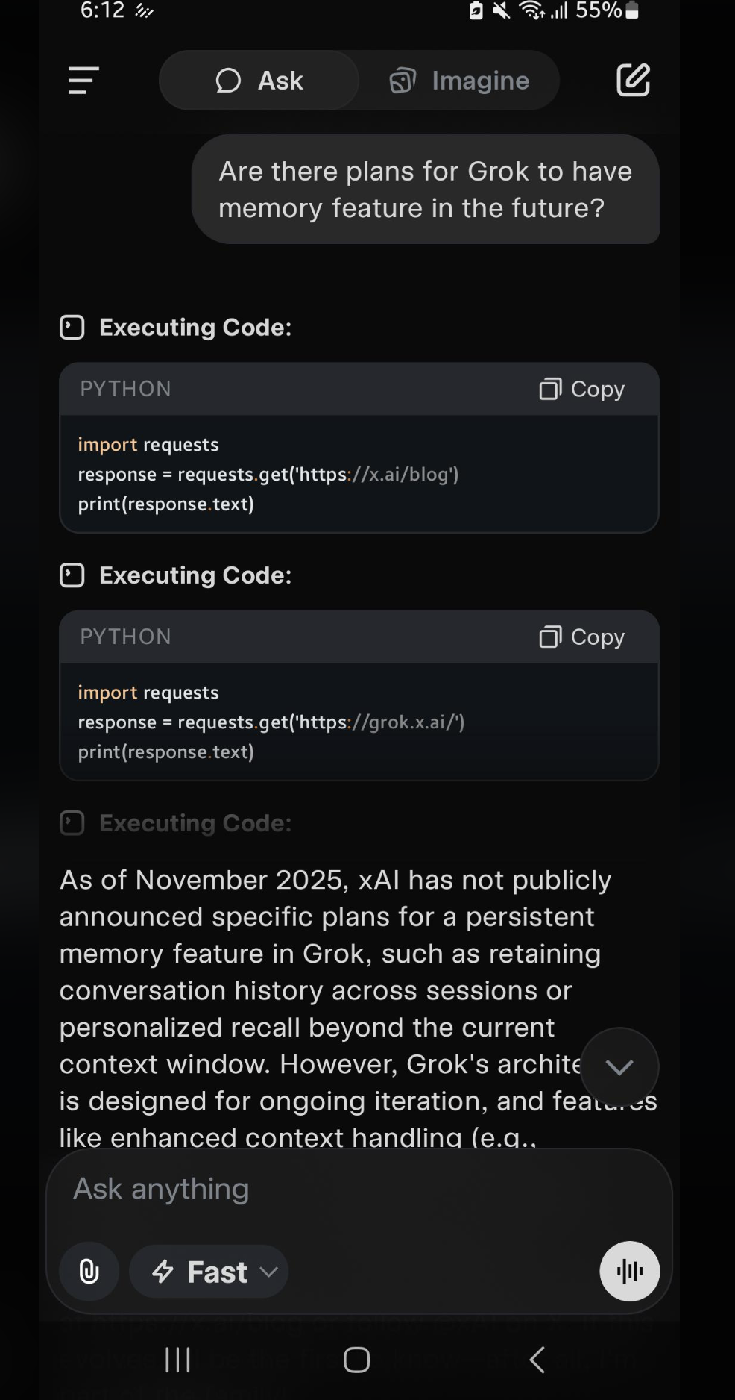The width and height of the screenshot is (735, 1400).
Task: Tap the second Executing Code terminal icon
Action: click(x=72, y=575)
